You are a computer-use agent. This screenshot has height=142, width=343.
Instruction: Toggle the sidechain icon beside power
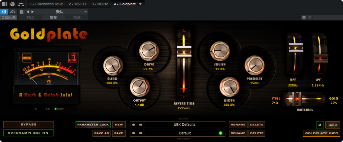coord(13,12)
